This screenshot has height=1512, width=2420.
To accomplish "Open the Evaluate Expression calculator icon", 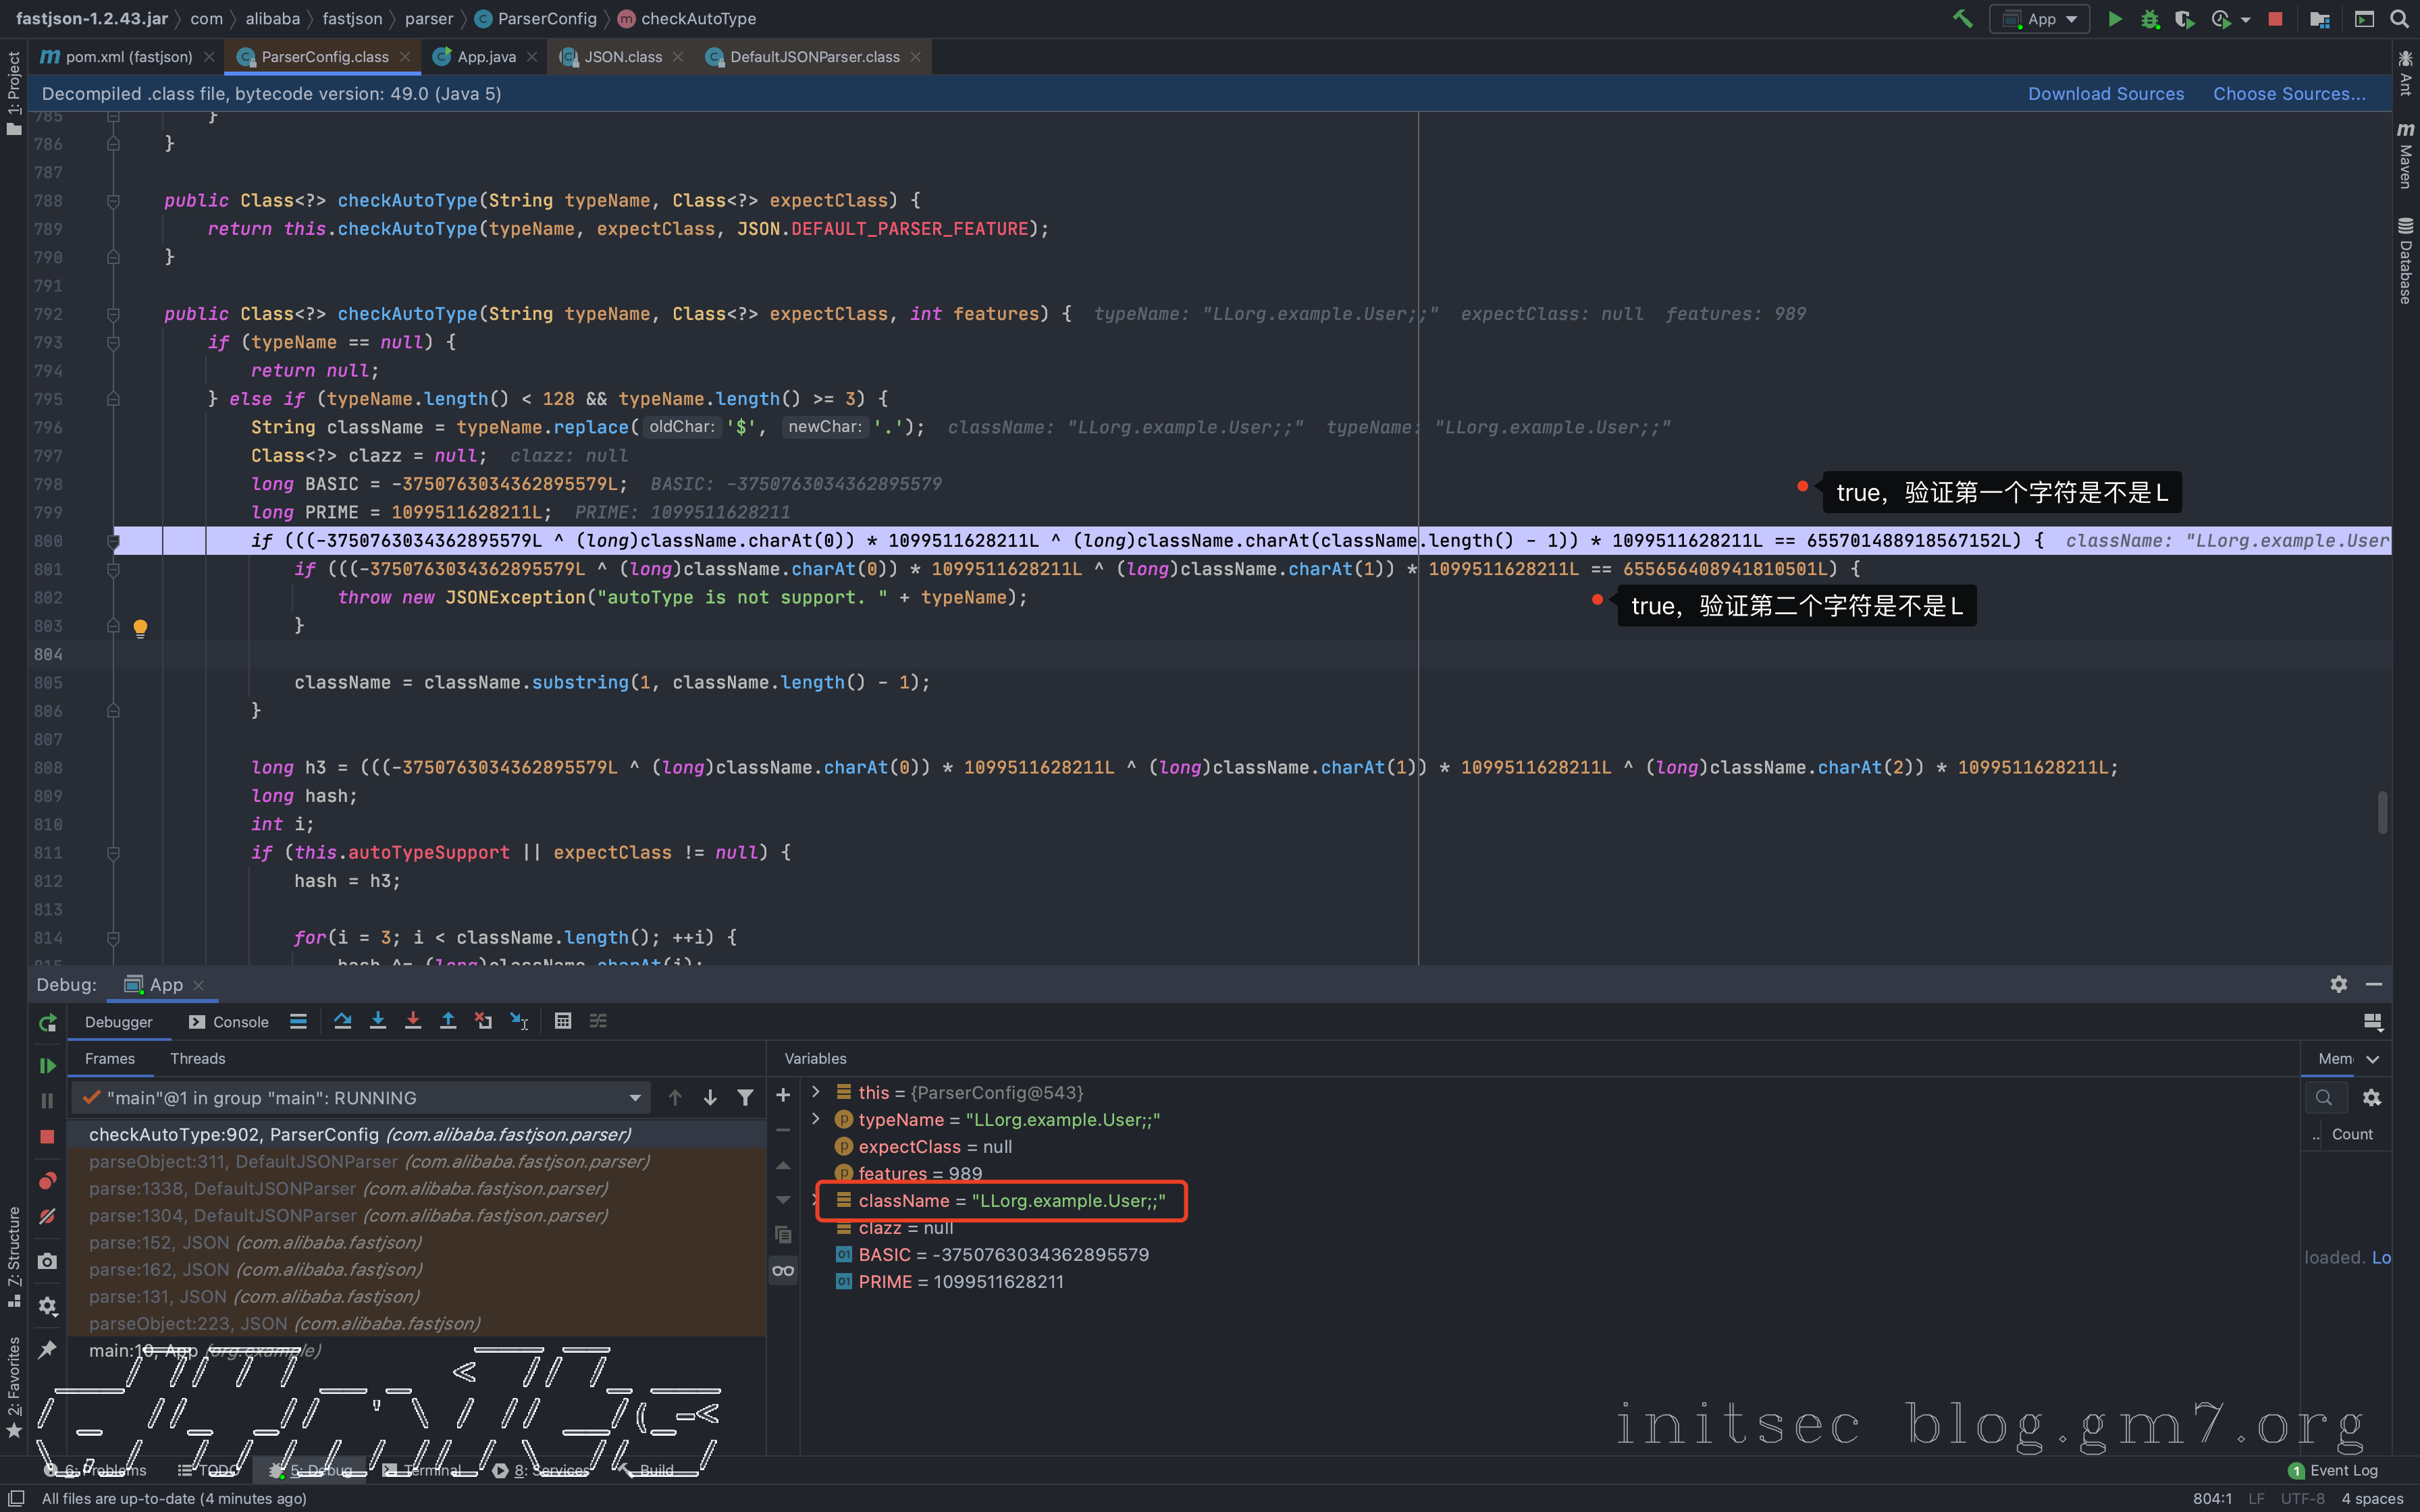I will point(563,1021).
